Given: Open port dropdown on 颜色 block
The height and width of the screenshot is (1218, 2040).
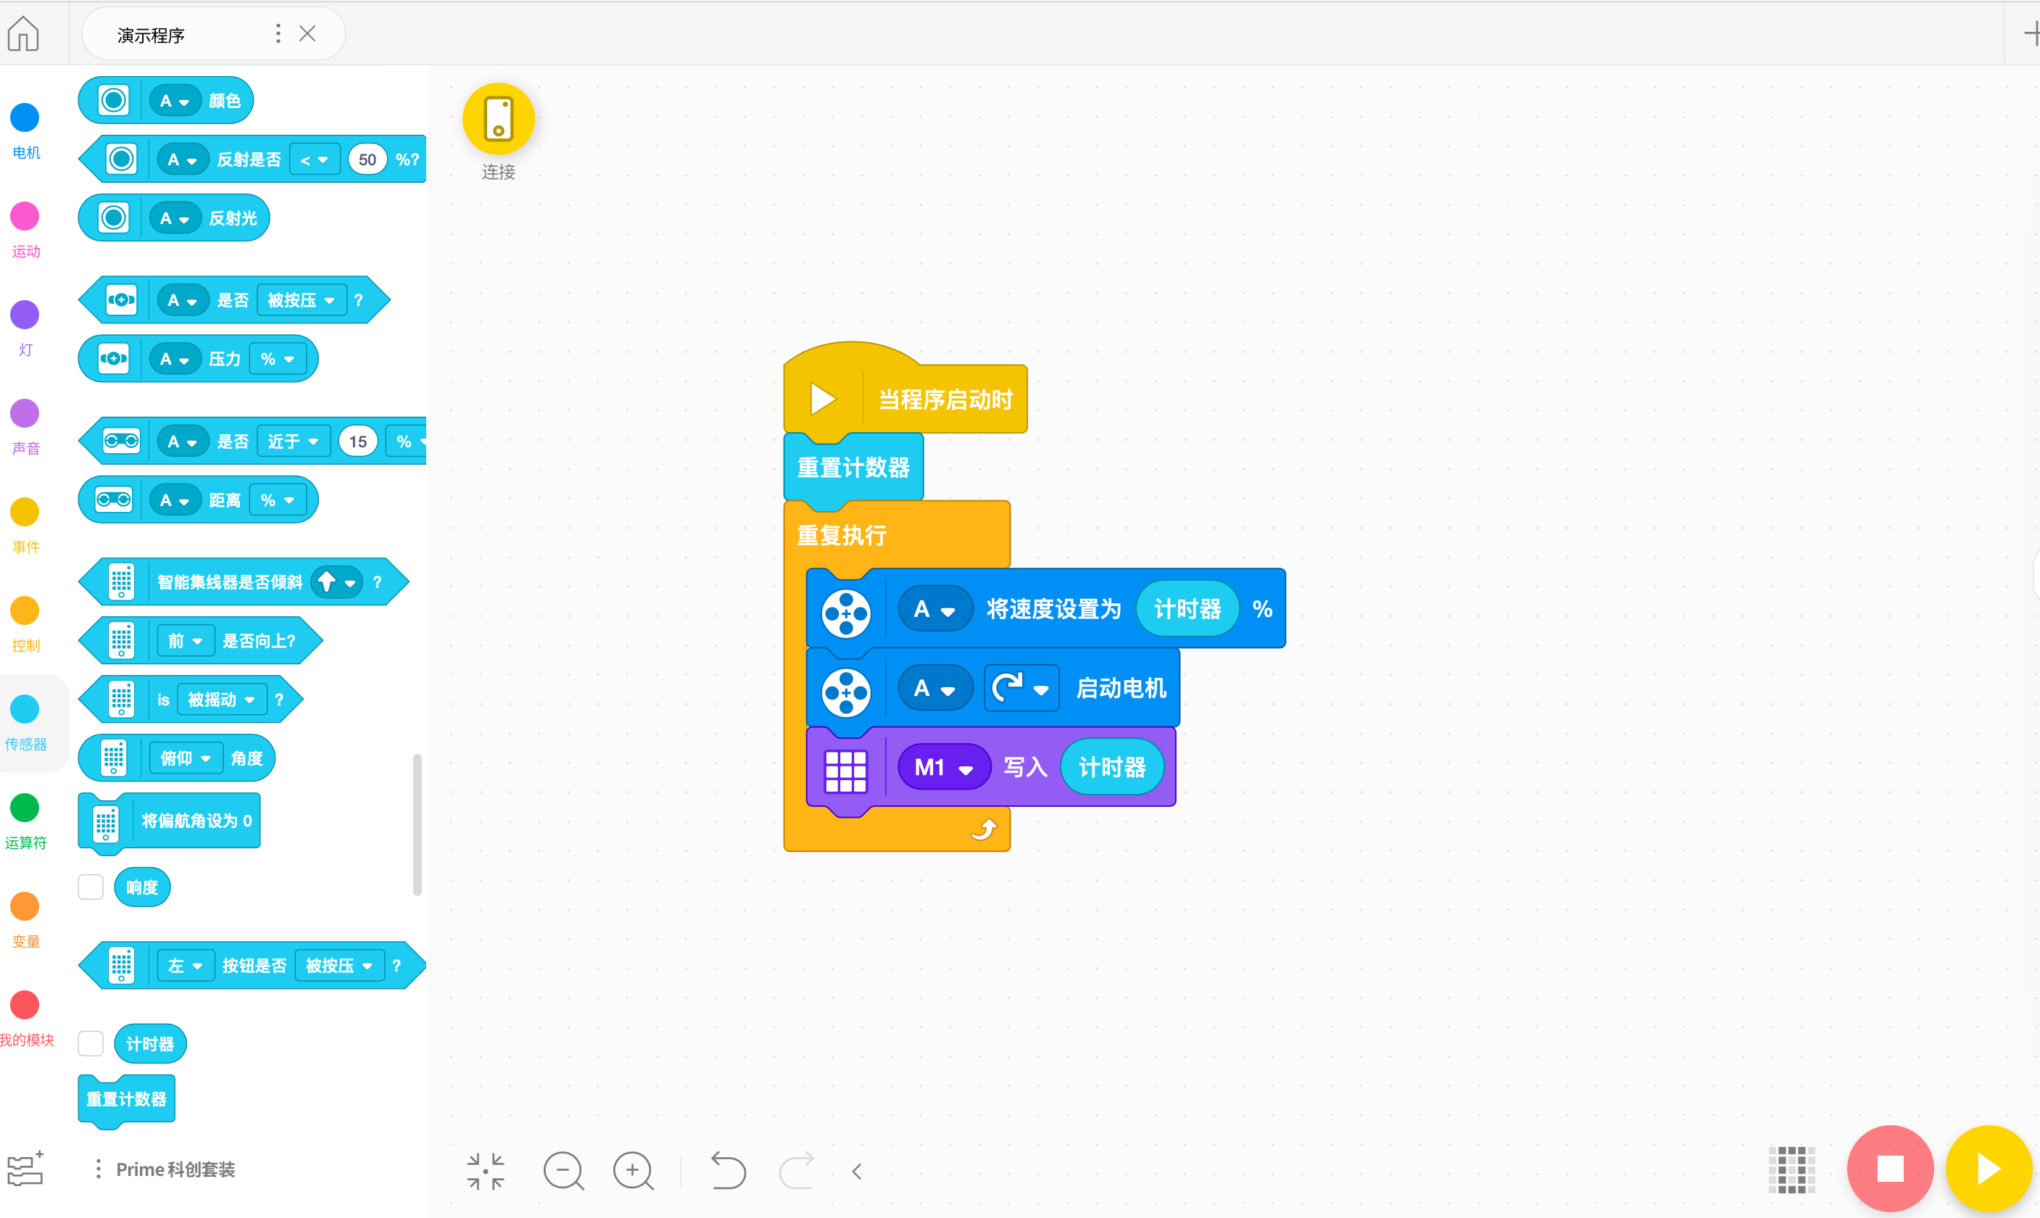Looking at the screenshot, I should 175,101.
